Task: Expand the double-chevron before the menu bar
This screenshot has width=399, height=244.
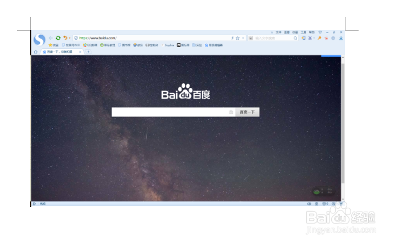Action: coord(272,32)
